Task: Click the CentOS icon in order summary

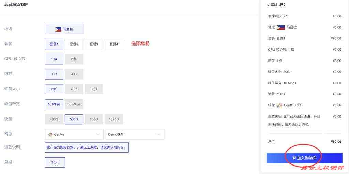Action: coord(279,105)
